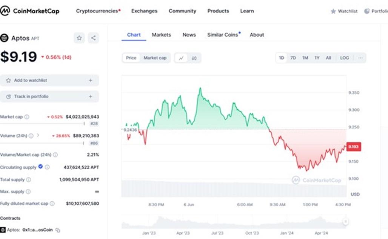Click the Watchlist star icon in header
The image size is (388, 239).
click(x=333, y=11)
